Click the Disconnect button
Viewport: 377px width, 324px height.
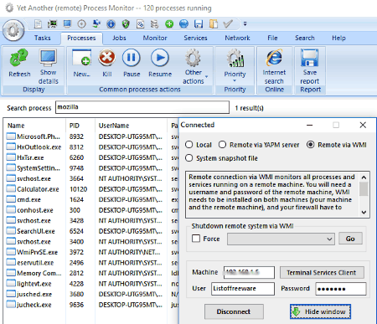(234, 311)
